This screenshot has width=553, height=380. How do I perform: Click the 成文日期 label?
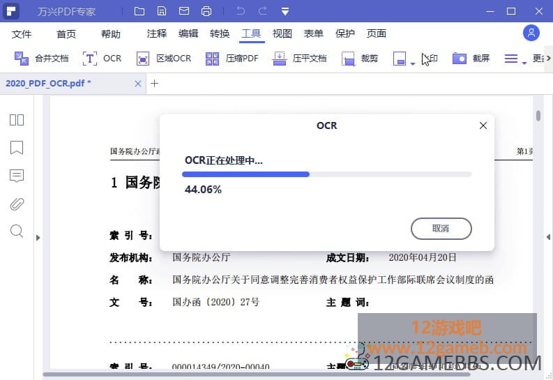point(348,258)
